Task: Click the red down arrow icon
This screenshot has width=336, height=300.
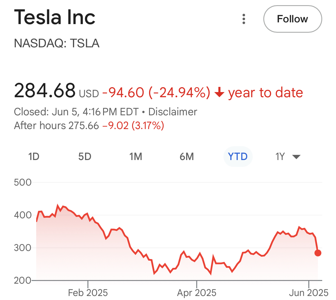Action: [219, 93]
